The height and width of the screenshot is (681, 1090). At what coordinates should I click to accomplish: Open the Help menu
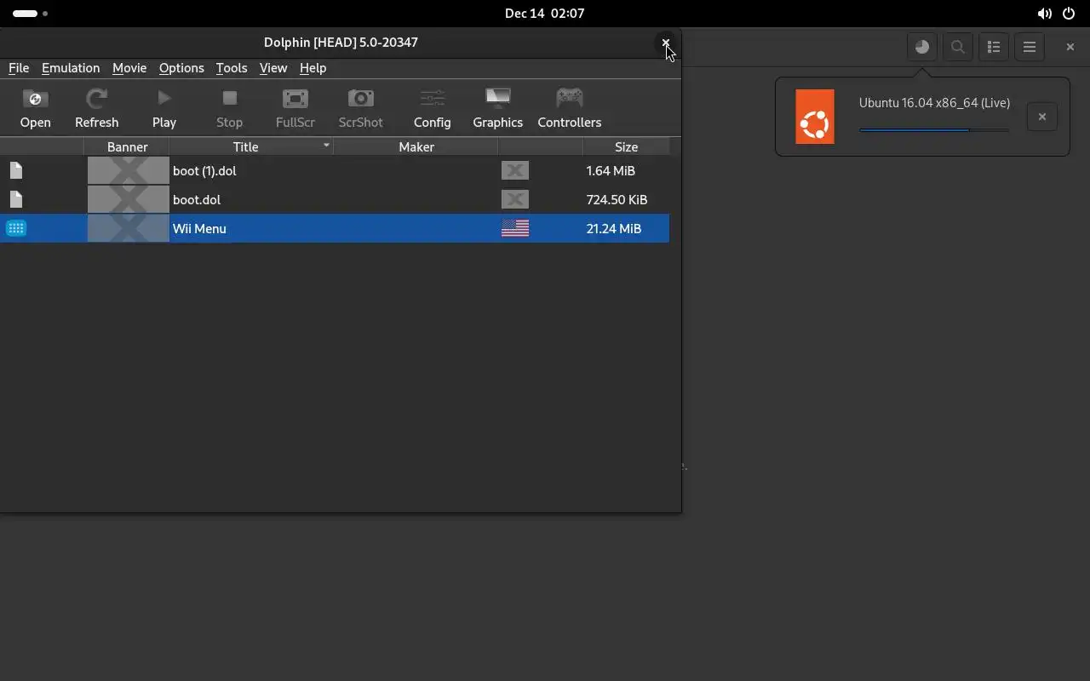click(313, 68)
